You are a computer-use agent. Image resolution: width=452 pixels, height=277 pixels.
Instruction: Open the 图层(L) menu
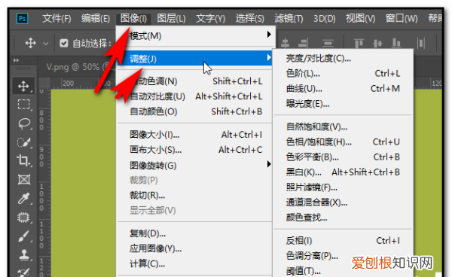[x=171, y=19]
